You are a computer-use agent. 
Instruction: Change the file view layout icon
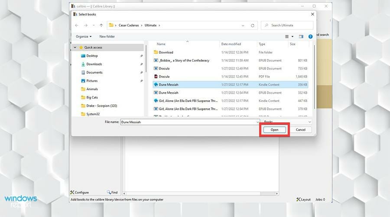(x=287, y=36)
